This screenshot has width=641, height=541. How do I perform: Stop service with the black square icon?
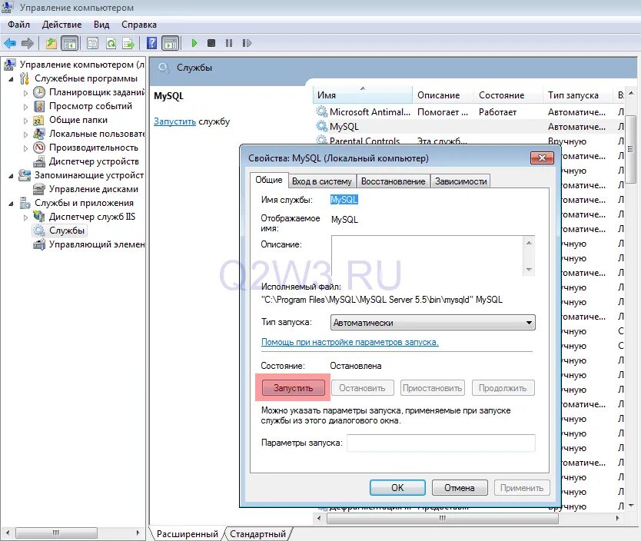point(211,43)
